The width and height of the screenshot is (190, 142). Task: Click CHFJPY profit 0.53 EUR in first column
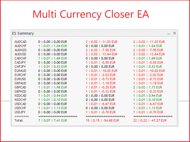pyautogui.click(x=60, y=67)
